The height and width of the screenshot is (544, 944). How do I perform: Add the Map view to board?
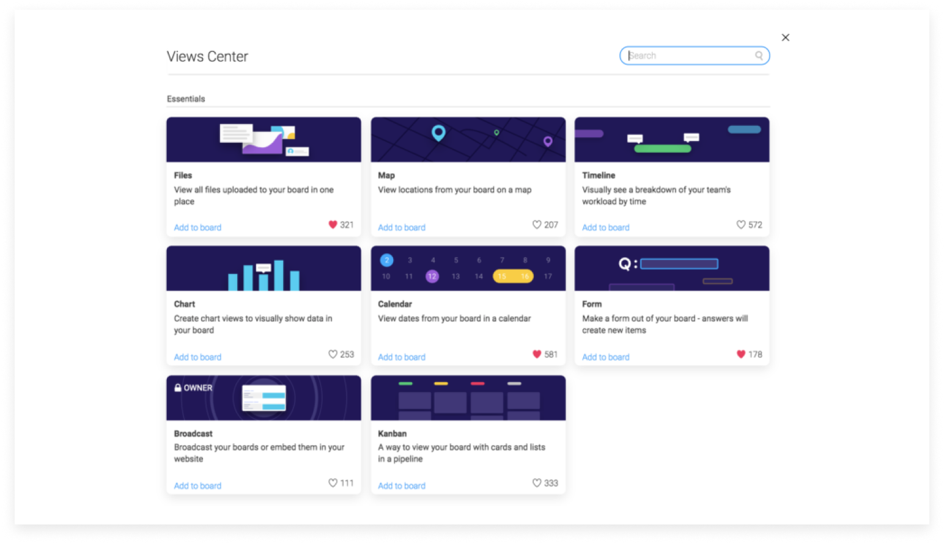tap(402, 228)
